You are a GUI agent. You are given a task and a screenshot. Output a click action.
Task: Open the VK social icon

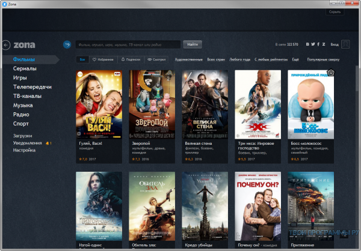pyautogui.click(x=307, y=44)
